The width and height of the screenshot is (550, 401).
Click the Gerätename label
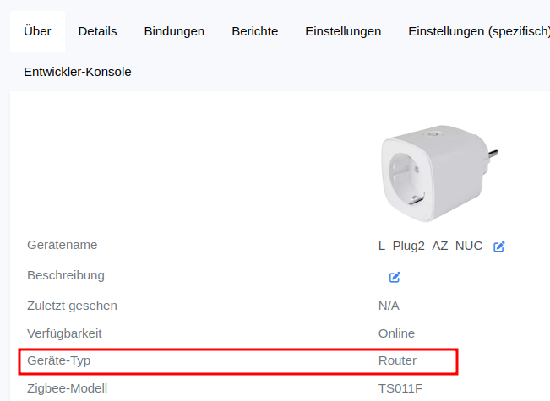[x=62, y=245]
